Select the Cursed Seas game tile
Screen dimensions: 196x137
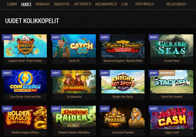pos(172,46)
